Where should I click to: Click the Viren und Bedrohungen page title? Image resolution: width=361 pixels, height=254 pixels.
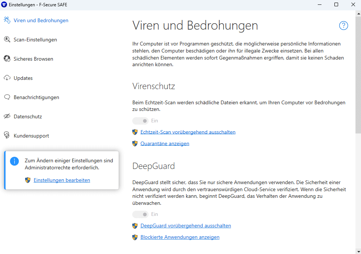click(195, 26)
